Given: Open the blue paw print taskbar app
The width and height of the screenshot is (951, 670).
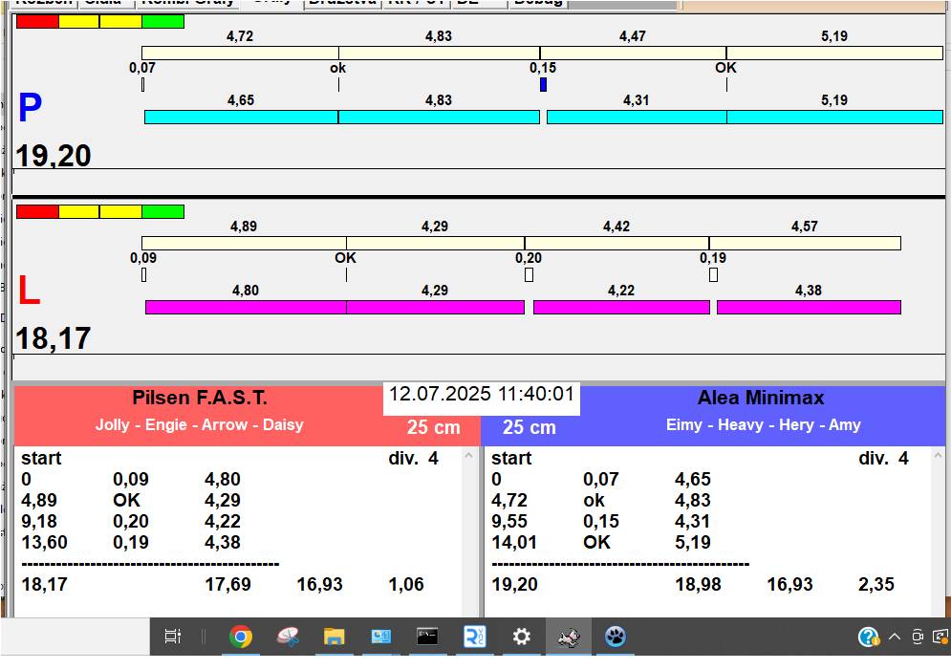Looking at the screenshot, I should pyautogui.click(x=615, y=637).
